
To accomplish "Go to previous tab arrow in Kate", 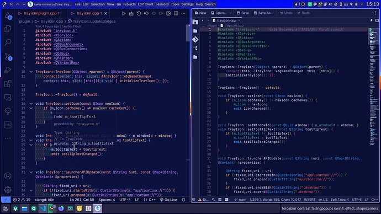I will [203, 20].
